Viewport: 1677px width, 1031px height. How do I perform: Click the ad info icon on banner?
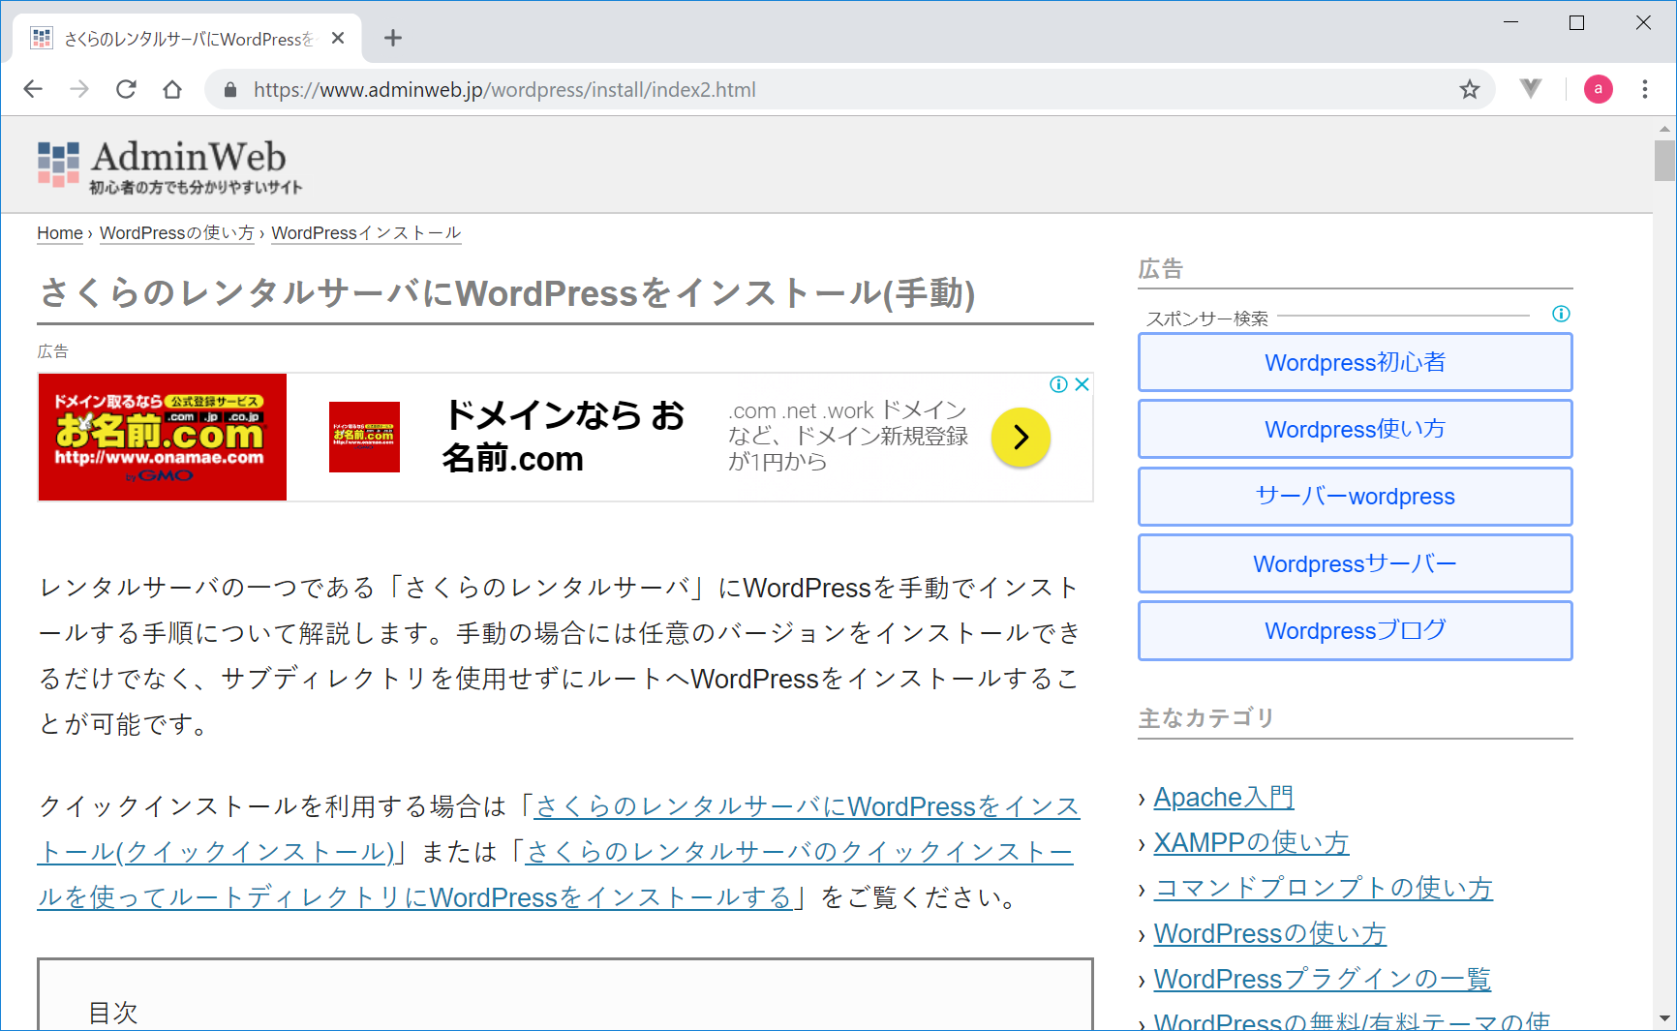pos(1059,384)
